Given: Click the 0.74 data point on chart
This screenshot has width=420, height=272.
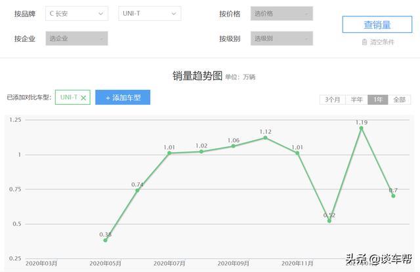Looking at the screenshot, I should [x=137, y=191].
